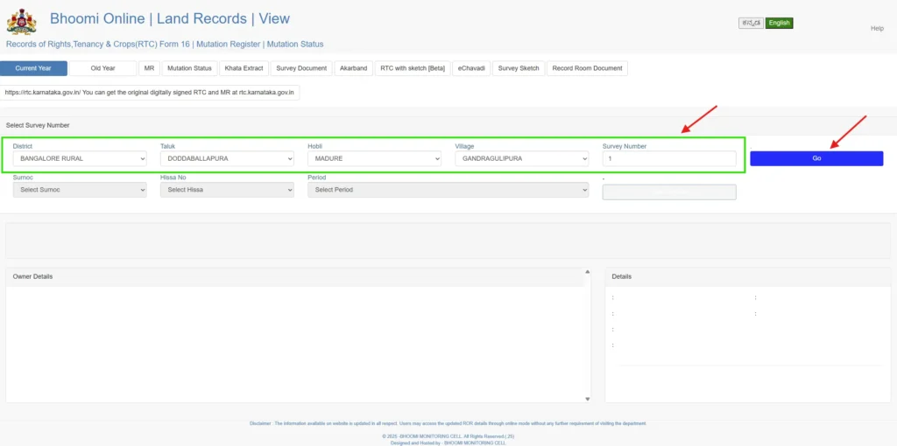Switch to Old Year tab
Image resolution: width=897 pixels, height=446 pixels.
tap(102, 68)
